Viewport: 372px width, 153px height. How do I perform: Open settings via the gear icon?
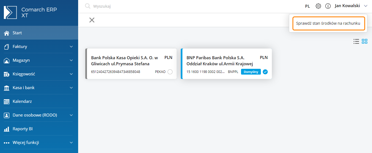[x=318, y=6]
